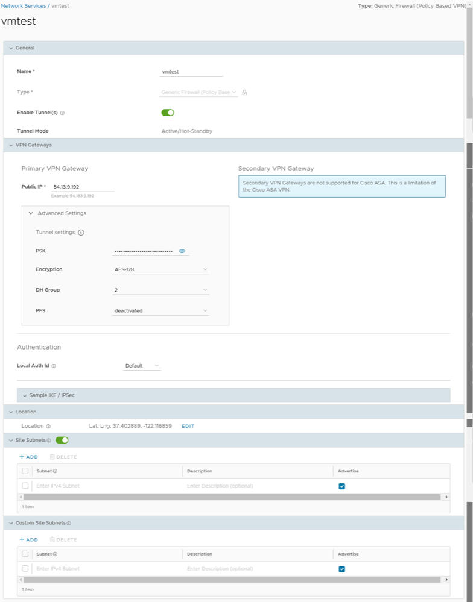The width and height of the screenshot is (473, 602).
Task: Click info icon beside Custom Site Subnets
Action: point(69,523)
